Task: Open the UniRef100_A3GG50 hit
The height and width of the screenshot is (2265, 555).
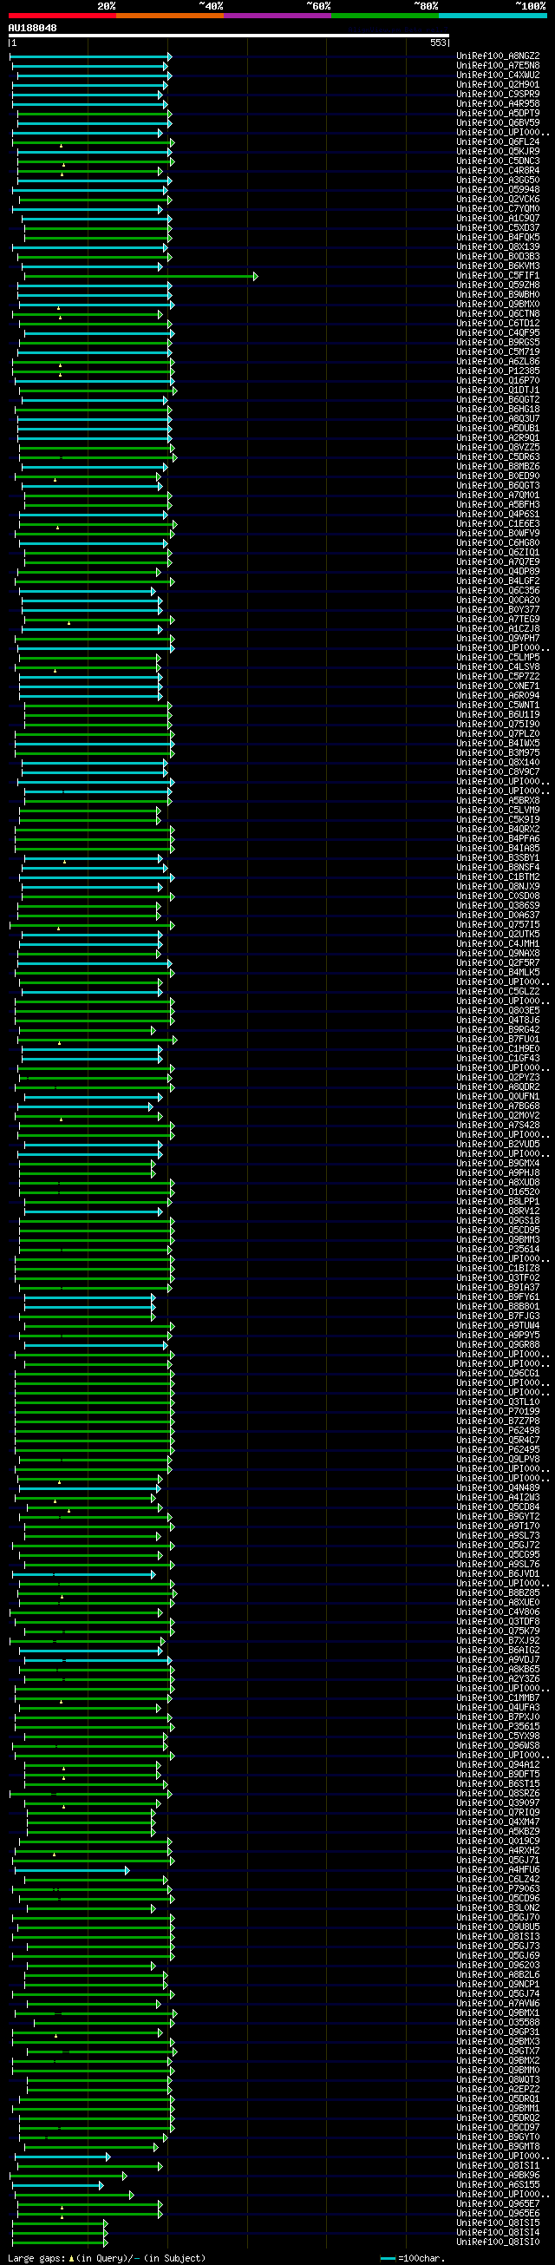Action: (x=498, y=181)
